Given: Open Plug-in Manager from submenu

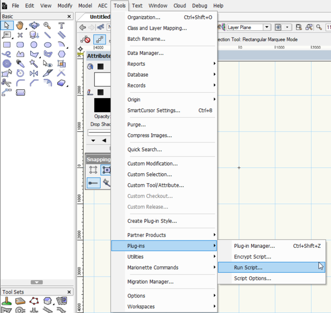Looking at the screenshot, I should 272,246.
